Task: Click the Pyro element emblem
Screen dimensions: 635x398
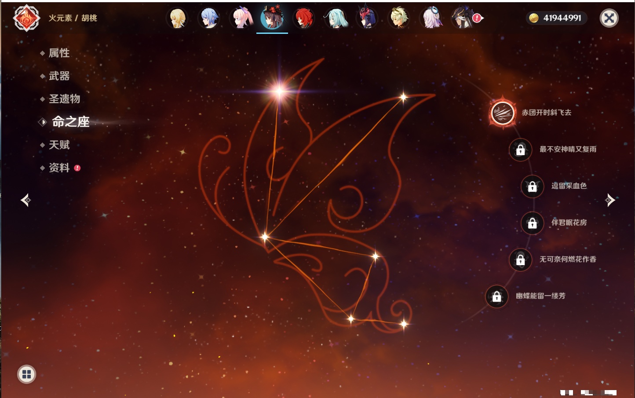Action: coord(26,18)
